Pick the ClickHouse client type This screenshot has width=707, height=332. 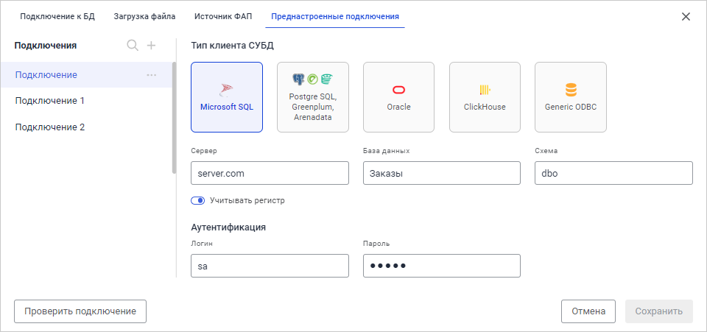coord(485,97)
